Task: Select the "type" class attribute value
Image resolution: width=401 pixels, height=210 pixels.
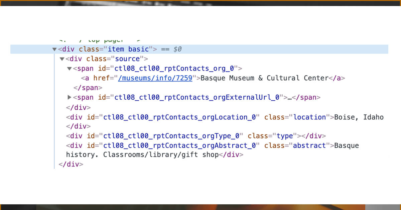Action: coord(285,136)
